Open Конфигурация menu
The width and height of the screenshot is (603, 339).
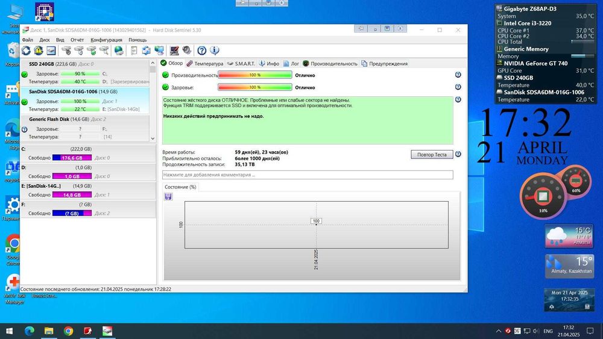107,40
